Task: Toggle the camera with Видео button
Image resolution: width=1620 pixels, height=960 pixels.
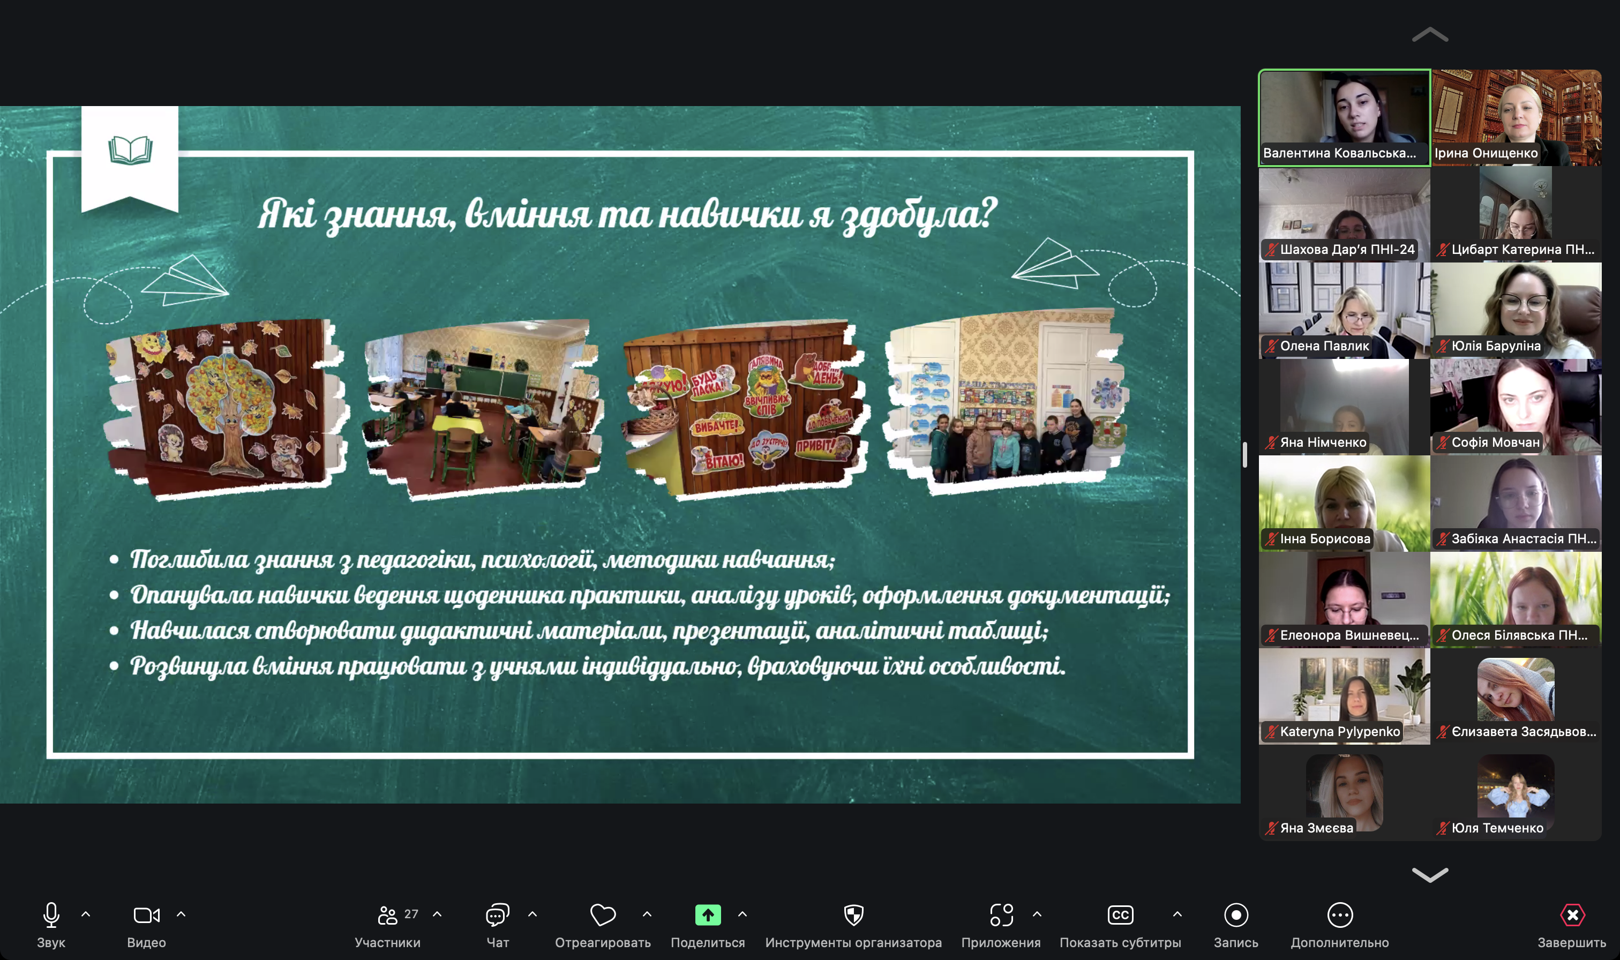Action: tap(146, 914)
